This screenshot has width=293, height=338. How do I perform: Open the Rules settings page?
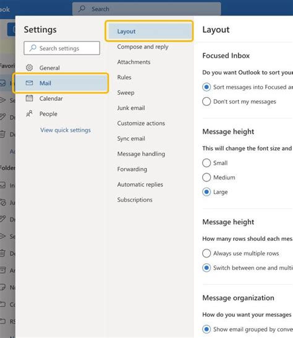[124, 77]
